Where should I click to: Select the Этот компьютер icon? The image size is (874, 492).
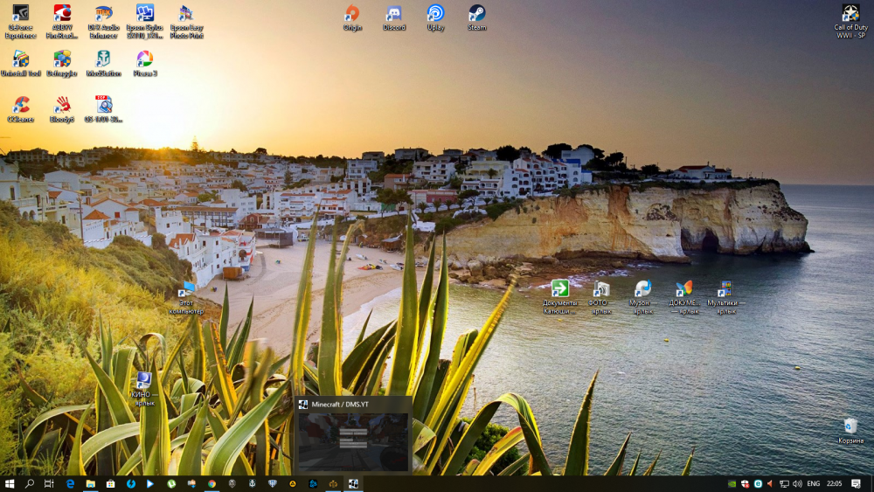point(185,293)
